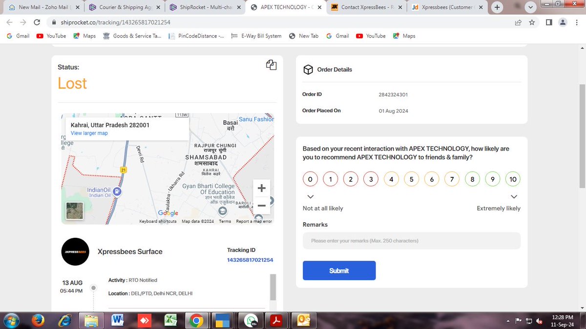The width and height of the screenshot is (586, 329).
Task: Submit the recommendation rating
Action: coord(339,271)
